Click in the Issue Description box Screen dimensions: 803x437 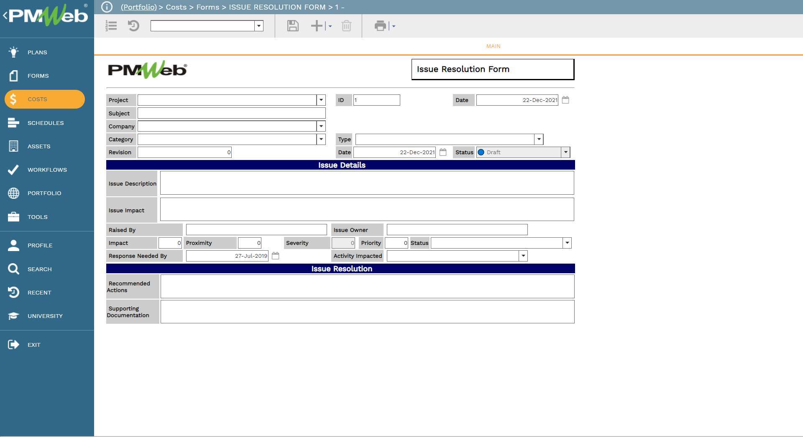coord(367,183)
